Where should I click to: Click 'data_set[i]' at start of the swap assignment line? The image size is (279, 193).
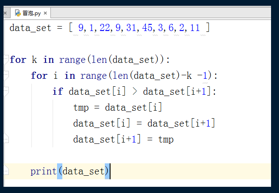click(x=102, y=124)
